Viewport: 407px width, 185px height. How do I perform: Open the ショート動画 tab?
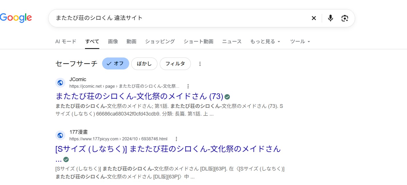pos(199,41)
